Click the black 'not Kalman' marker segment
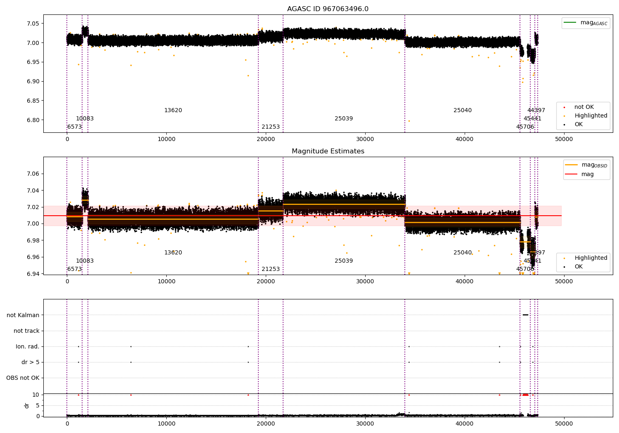Viewport: 619px width, 433px height. point(525,315)
